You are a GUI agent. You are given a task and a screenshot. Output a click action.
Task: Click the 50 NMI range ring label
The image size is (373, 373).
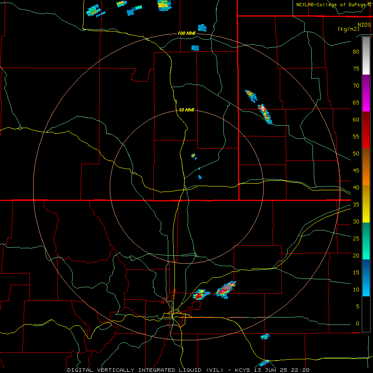click(186, 110)
